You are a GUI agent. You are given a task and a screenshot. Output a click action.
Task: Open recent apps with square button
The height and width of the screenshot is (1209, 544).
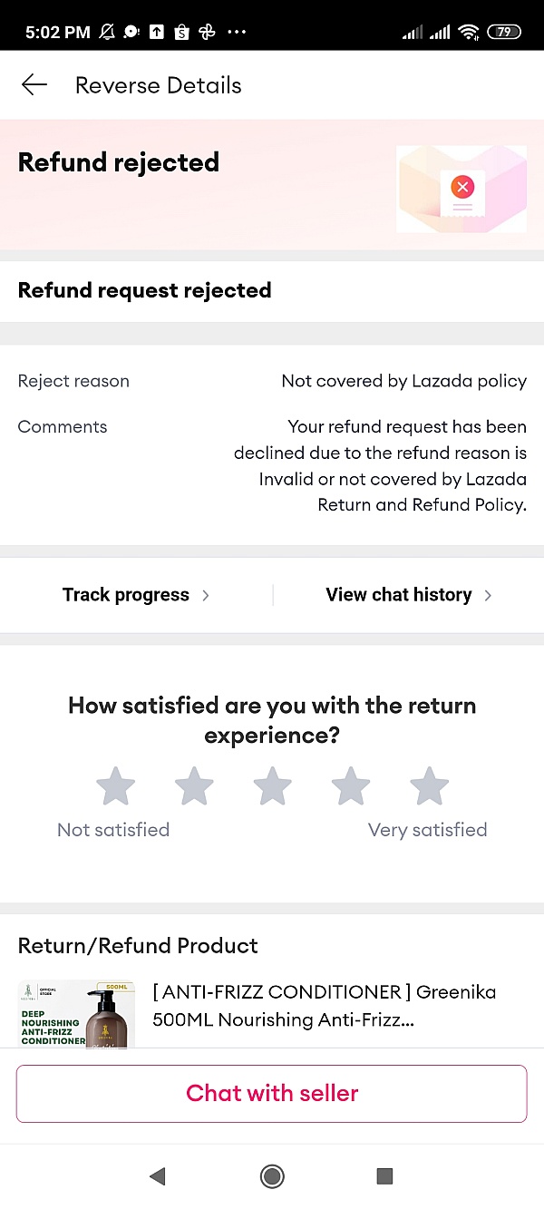384,1176
